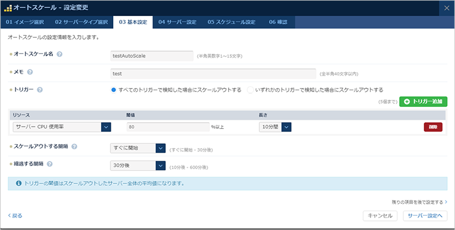This screenshot has height=230, width=455.
Task: Switch to 02 サーバータイプ選択 tab
Action: pyautogui.click(x=81, y=22)
